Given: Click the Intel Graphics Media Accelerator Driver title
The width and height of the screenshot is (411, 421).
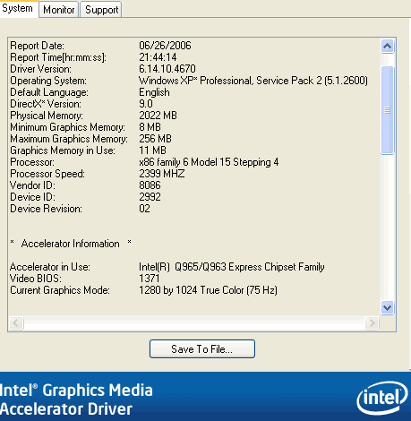Looking at the screenshot, I should point(76,400).
